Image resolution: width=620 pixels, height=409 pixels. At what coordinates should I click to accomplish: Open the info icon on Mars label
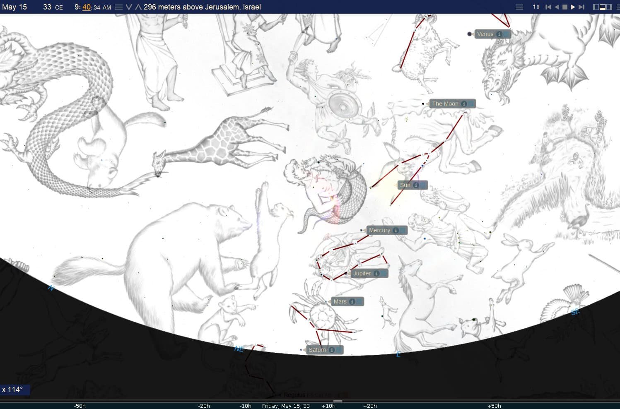[x=352, y=302]
